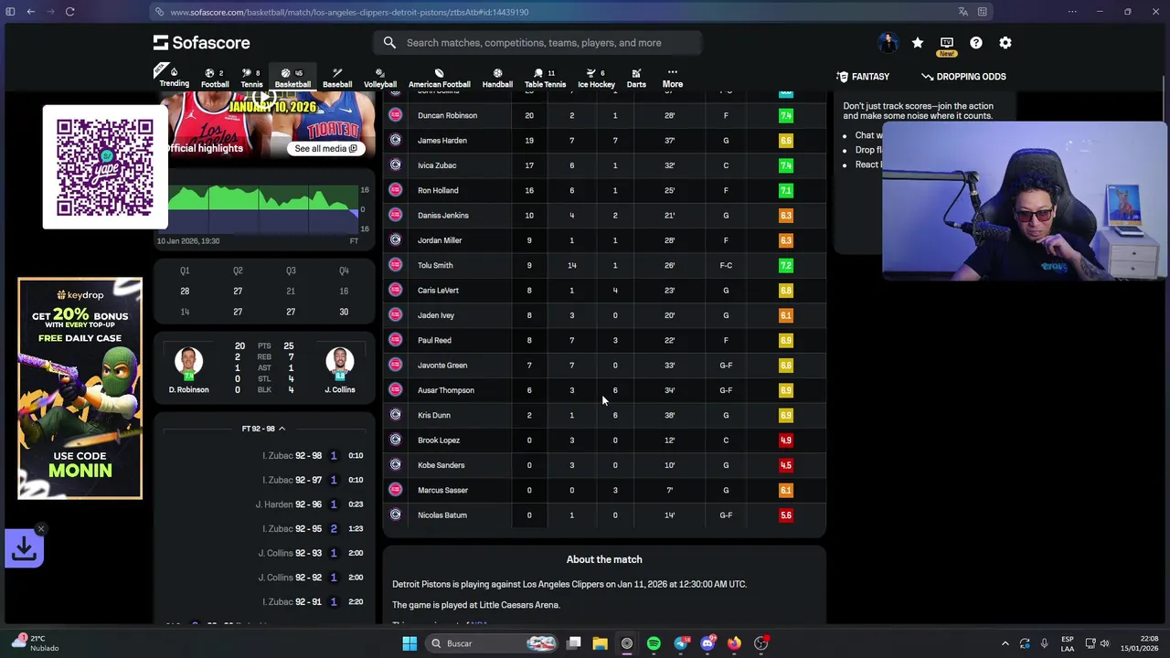The width and height of the screenshot is (1170, 658).
Task: Open Spotify from the taskbar
Action: [654, 643]
